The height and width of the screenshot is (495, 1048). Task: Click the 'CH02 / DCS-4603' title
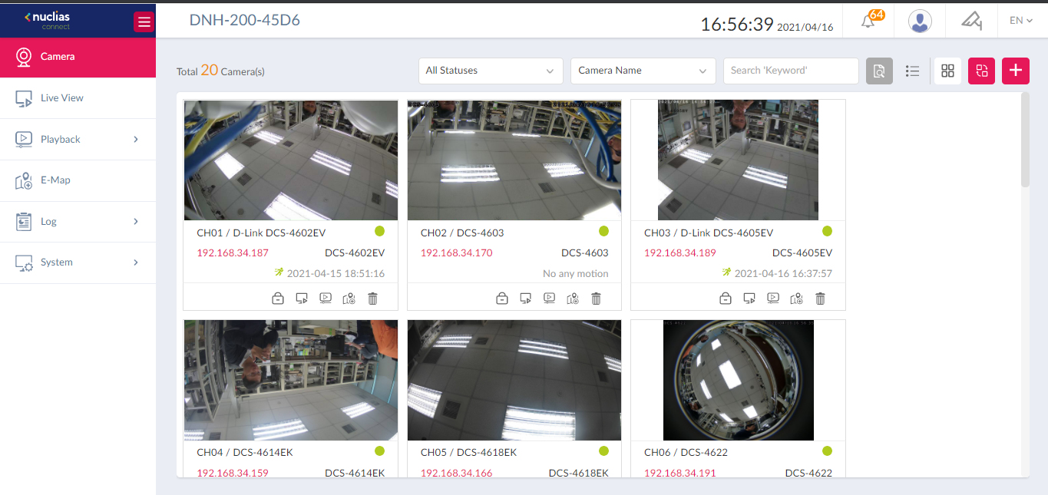pos(462,233)
